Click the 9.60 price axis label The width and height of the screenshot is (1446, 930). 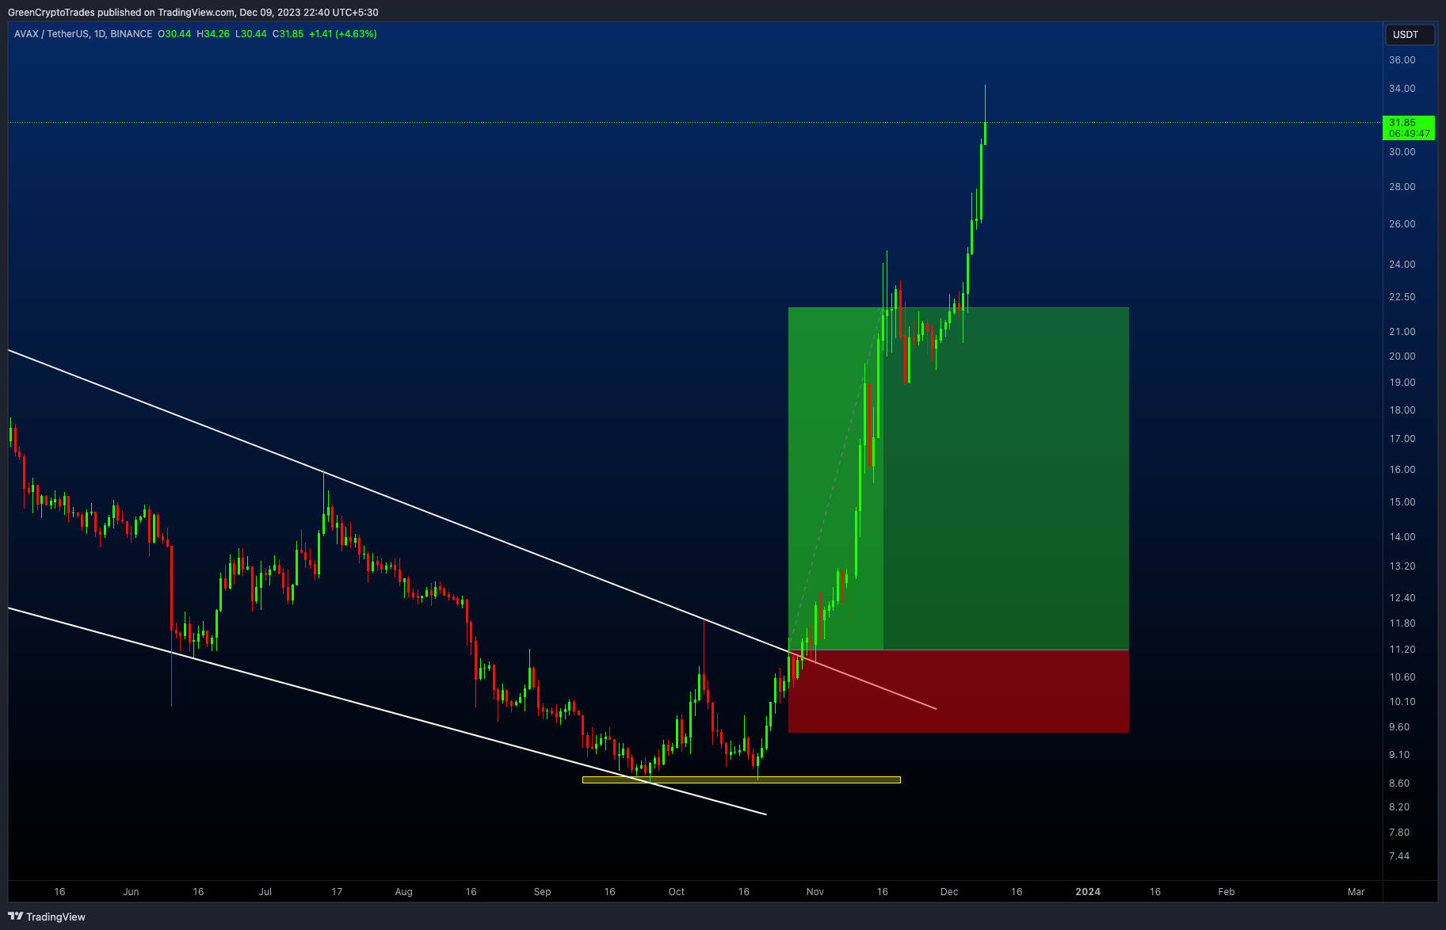(x=1399, y=727)
